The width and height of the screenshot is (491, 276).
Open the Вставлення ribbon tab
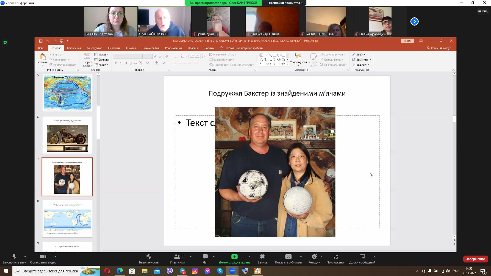pos(74,48)
